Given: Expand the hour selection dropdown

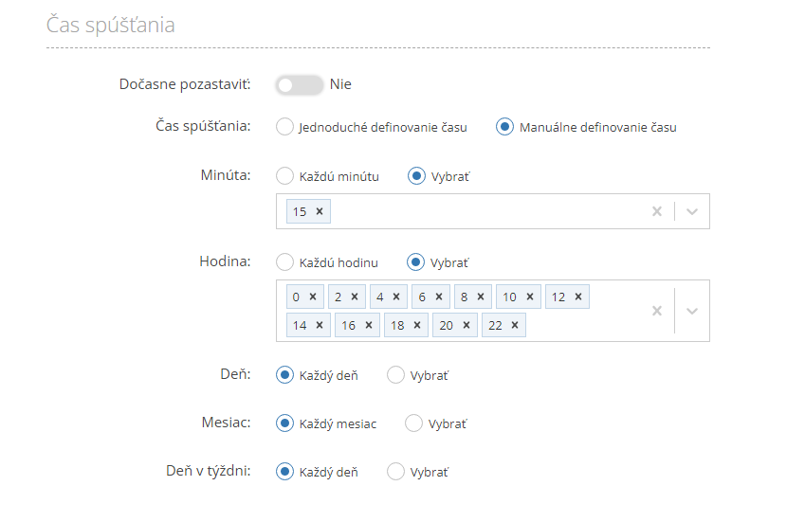Looking at the screenshot, I should click(x=692, y=311).
